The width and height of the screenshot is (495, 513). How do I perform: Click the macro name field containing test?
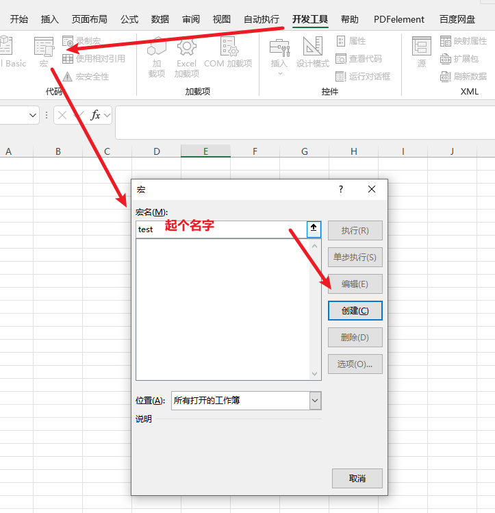click(221, 229)
